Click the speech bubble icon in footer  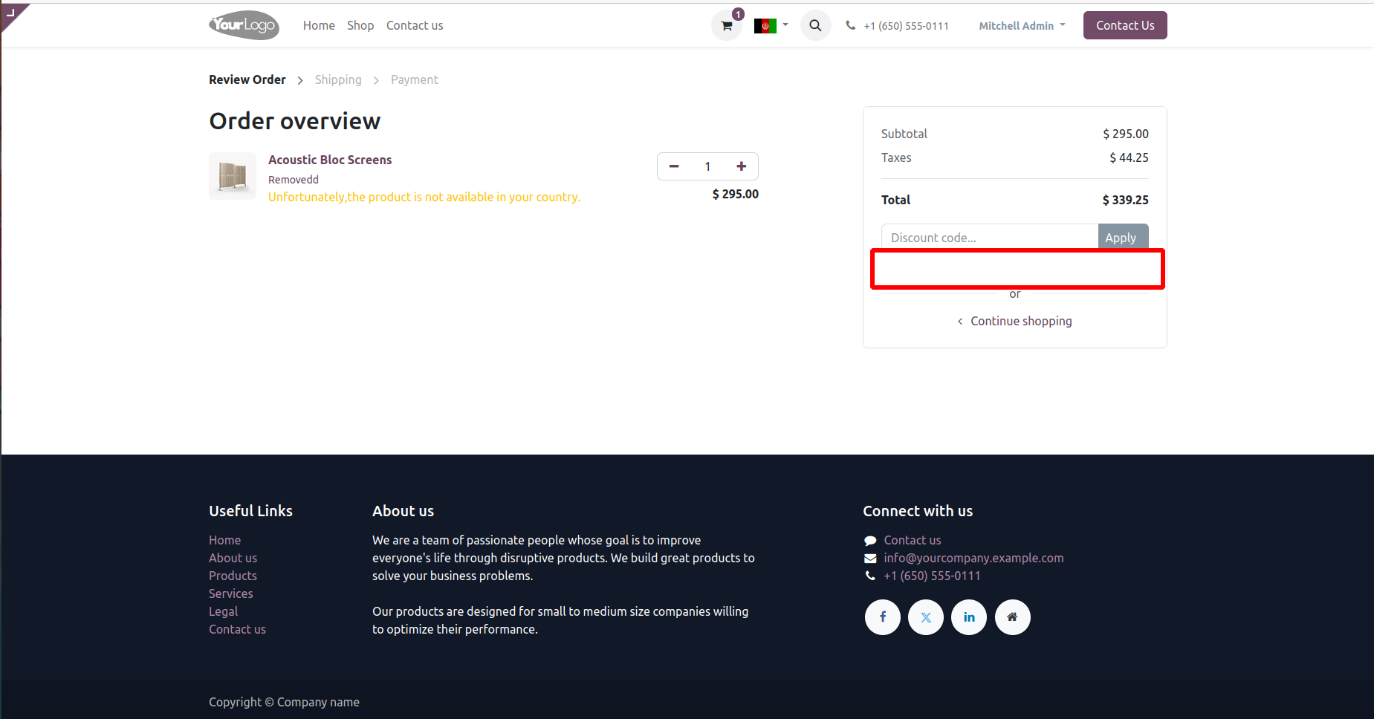pyautogui.click(x=870, y=541)
